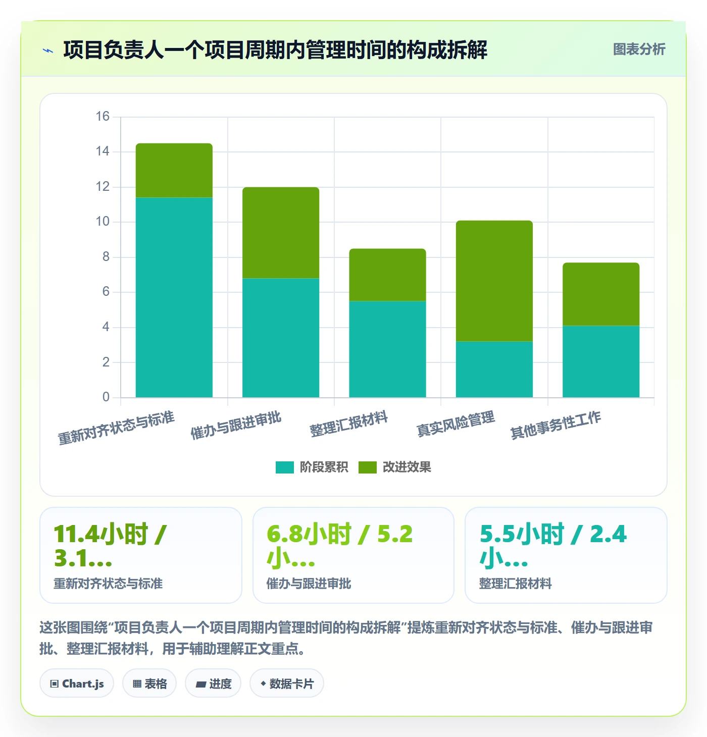Viewport: 707px width, 737px height.
Task: Click the teal bar for 真实风险管理
Action: click(494, 370)
